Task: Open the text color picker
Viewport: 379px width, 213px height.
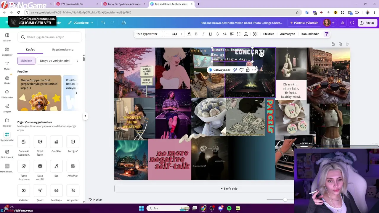Action: pos(189,34)
